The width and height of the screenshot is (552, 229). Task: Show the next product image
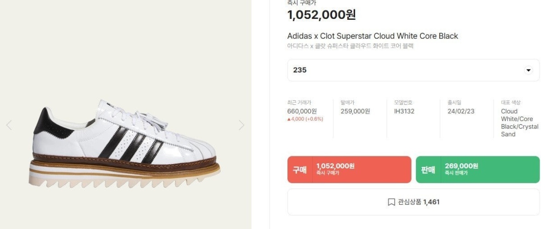point(241,125)
